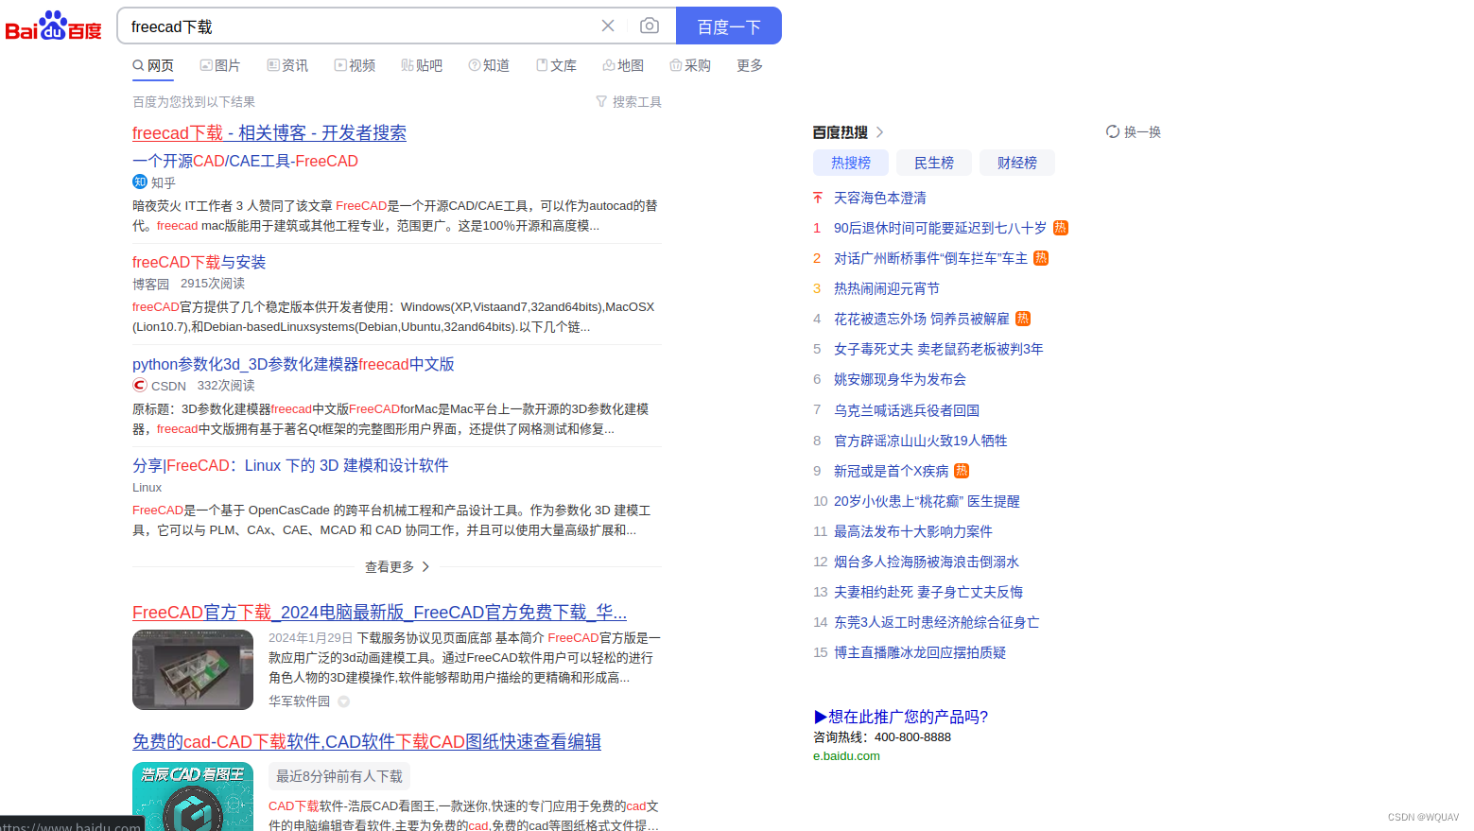Open freeCAD下载与安装 link
Viewport: 1474px width, 831px height.
199,262
